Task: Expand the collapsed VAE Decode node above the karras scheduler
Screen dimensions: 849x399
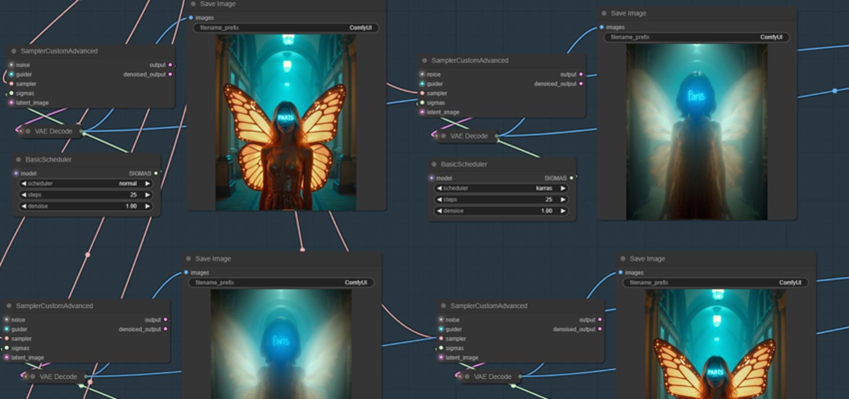Action: [444, 136]
